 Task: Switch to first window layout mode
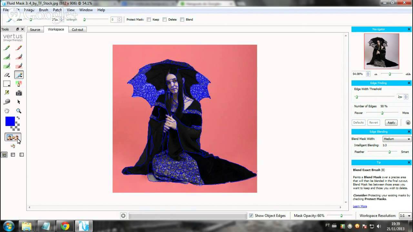pos(5,155)
